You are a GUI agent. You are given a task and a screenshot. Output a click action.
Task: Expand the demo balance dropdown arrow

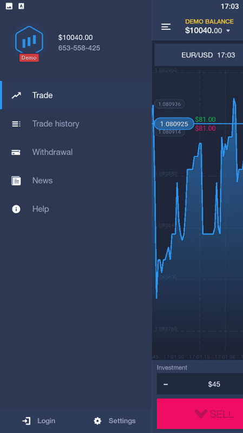pos(228,31)
